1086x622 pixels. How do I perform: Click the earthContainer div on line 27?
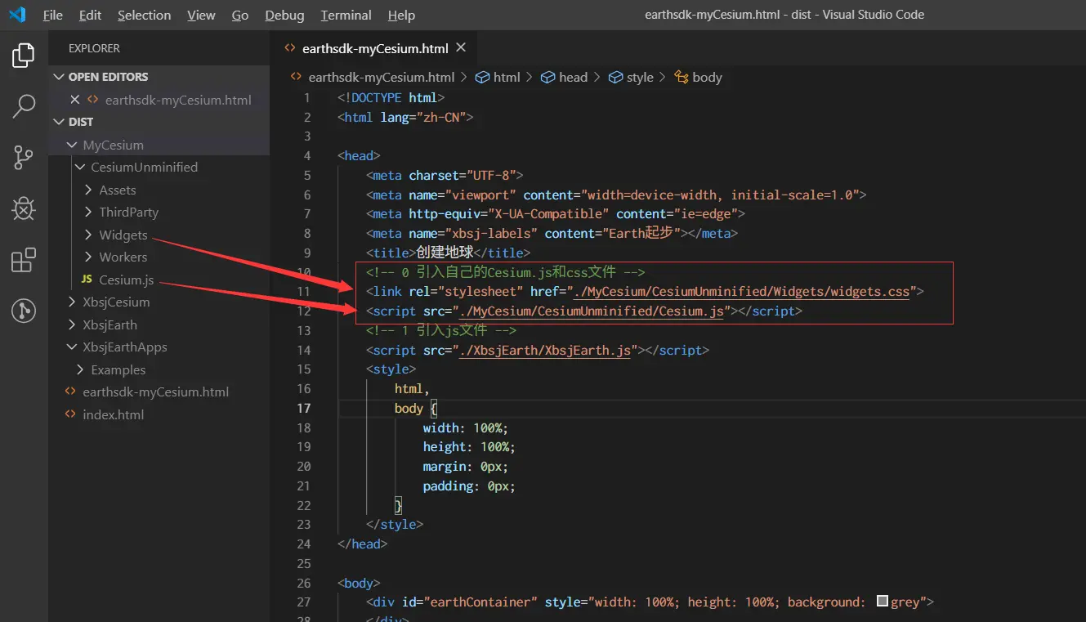point(650,602)
